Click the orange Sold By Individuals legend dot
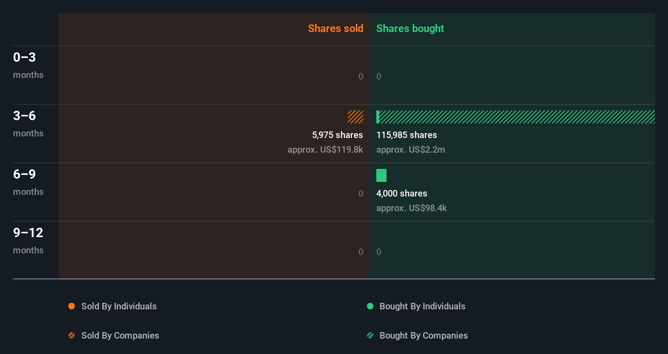This screenshot has width=668, height=354. 72,306
